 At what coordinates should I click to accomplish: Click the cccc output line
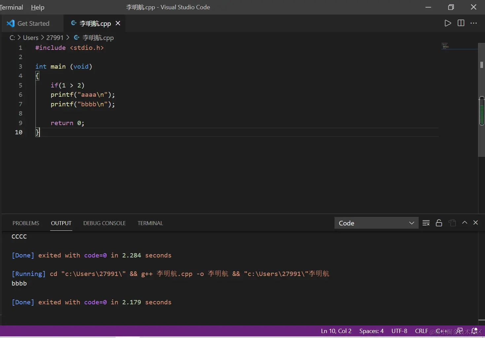coord(19,236)
